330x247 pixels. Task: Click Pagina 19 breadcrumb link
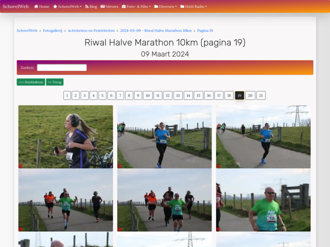205,30
